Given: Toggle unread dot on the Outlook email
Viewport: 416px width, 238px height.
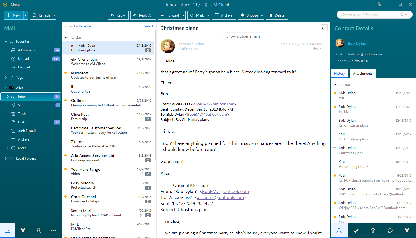Looking at the screenshot, I should [66, 101].
